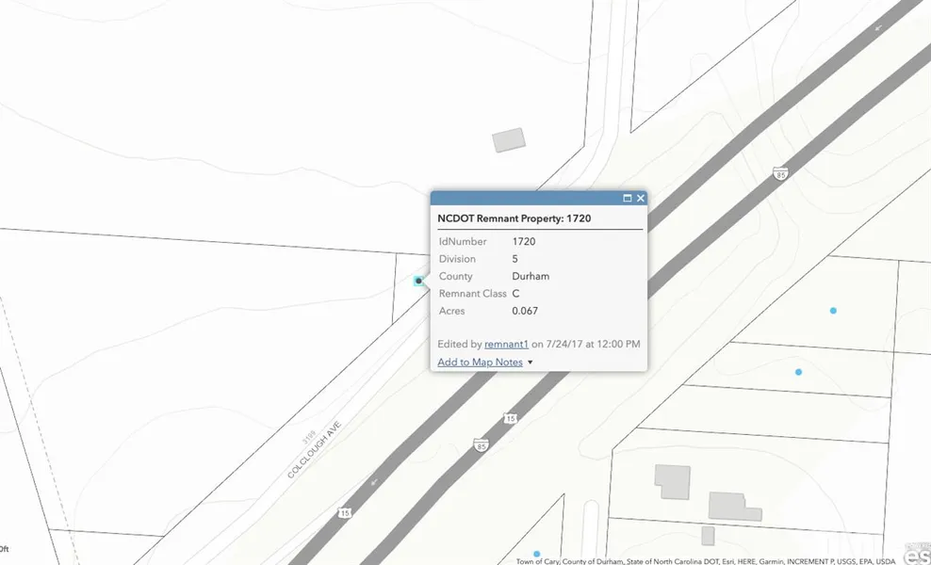Click the County value Durham
Viewport: 931px width, 565px height.
pos(531,277)
